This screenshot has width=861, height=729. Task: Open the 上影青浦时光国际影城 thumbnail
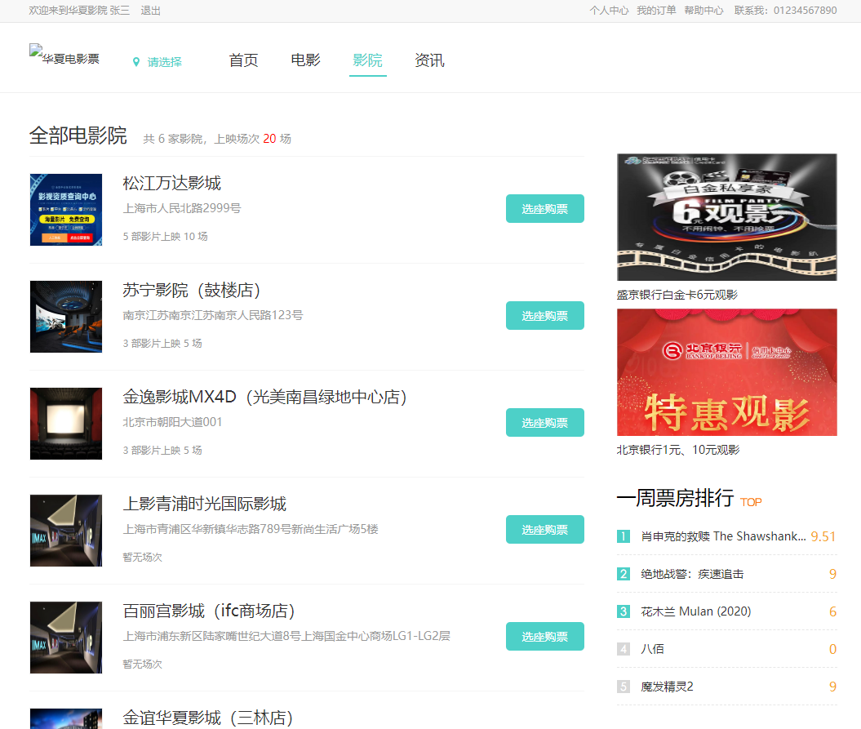click(66, 531)
